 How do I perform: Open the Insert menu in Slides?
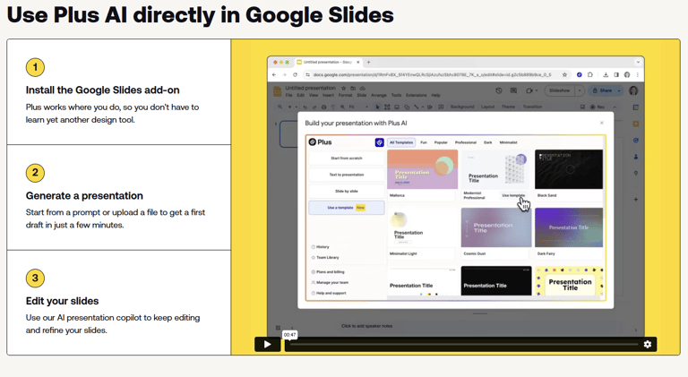(x=328, y=95)
